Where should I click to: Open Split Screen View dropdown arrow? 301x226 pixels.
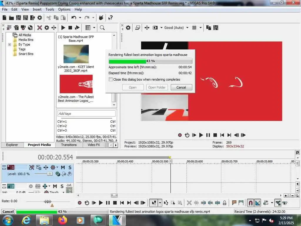click(x=161, y=28)
